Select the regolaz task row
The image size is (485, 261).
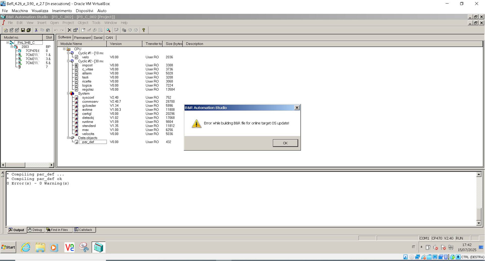(x=88, y=90)
